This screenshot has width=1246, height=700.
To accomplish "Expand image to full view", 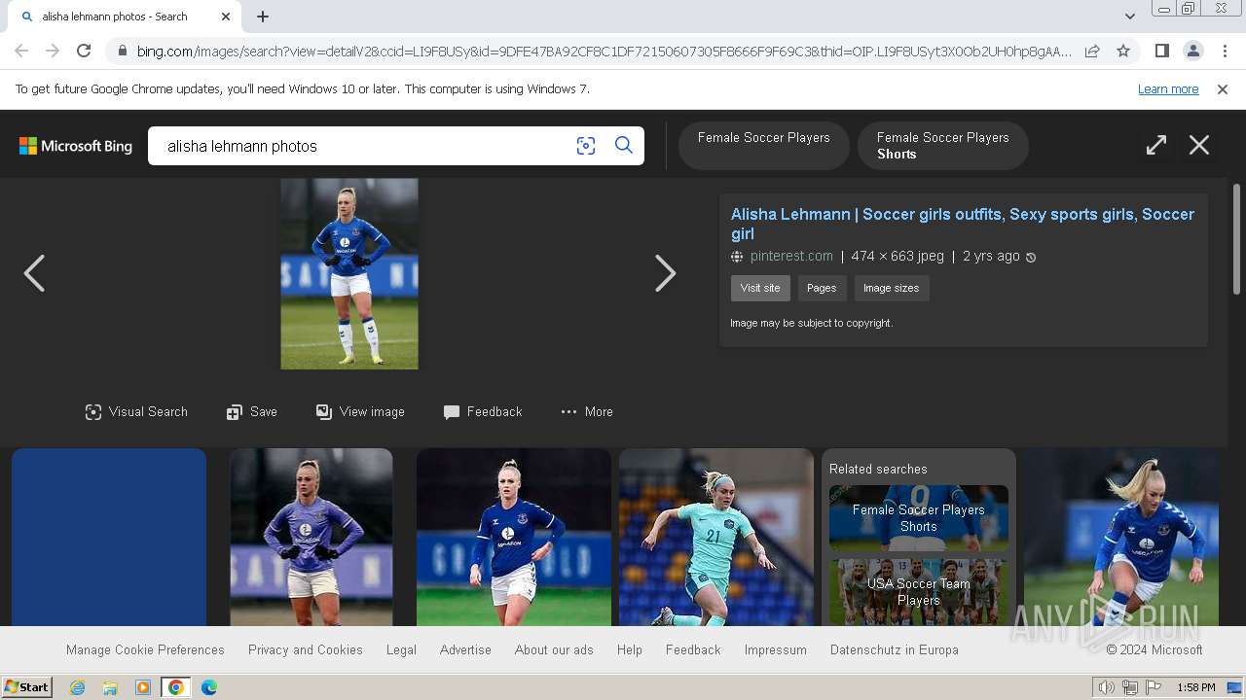I will tap(1155, 146).
